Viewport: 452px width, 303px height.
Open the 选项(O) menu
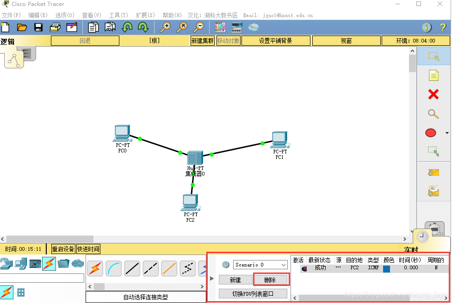tap(65, 15)
